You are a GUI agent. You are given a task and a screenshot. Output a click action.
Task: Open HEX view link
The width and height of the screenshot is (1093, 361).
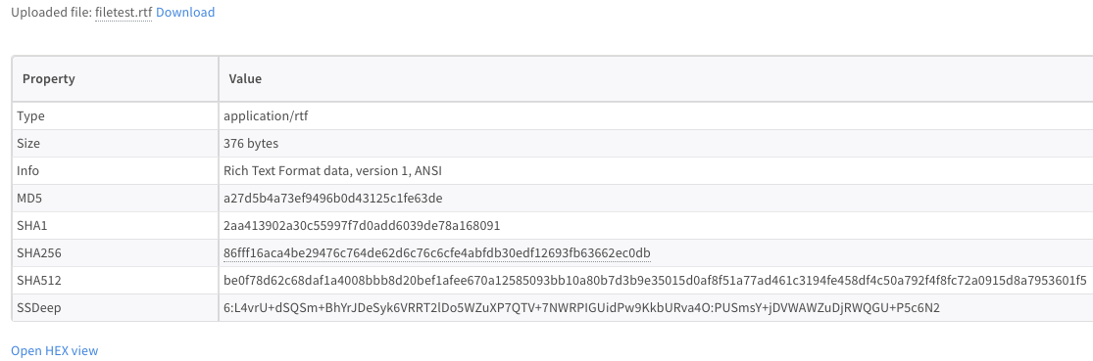pyautogui.click(x=54, y=350)
